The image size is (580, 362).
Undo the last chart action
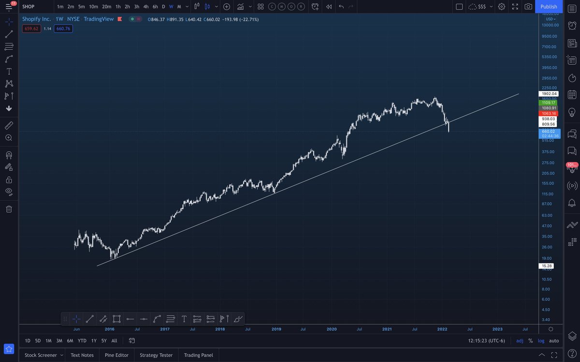click(x=342, y=7)
